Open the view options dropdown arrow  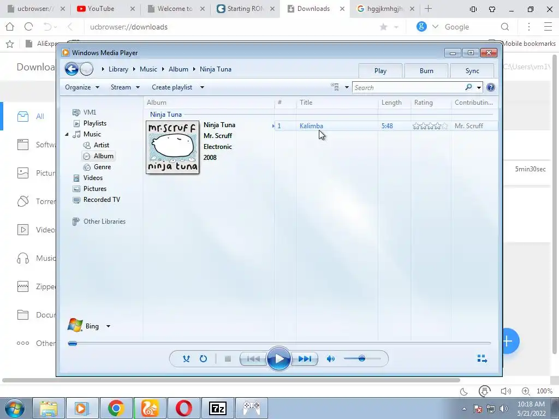click(x=347, y=87)
